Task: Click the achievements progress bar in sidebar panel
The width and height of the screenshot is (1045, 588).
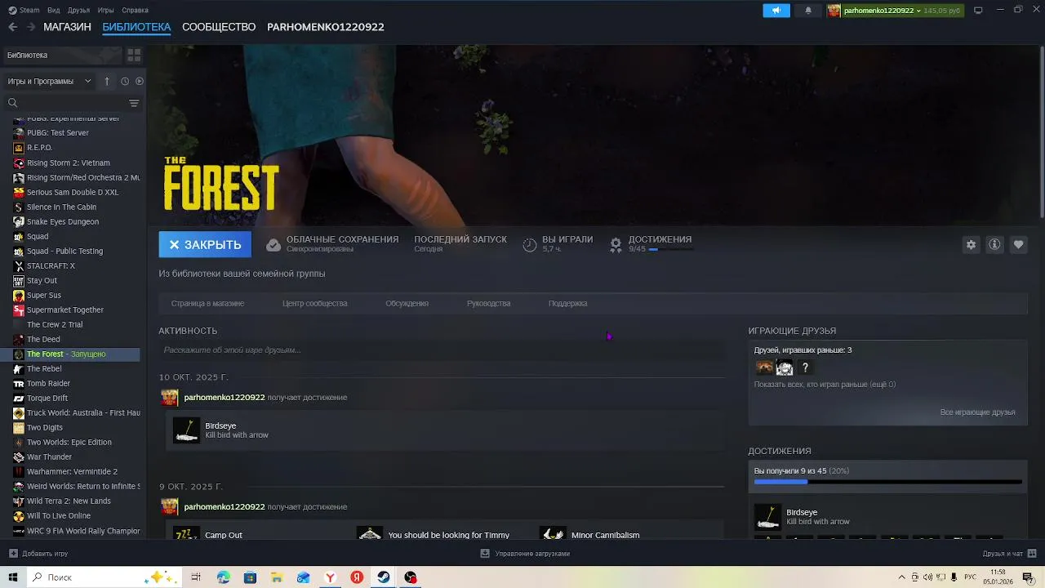Action: pyautogui.click(x=887, y=482)
